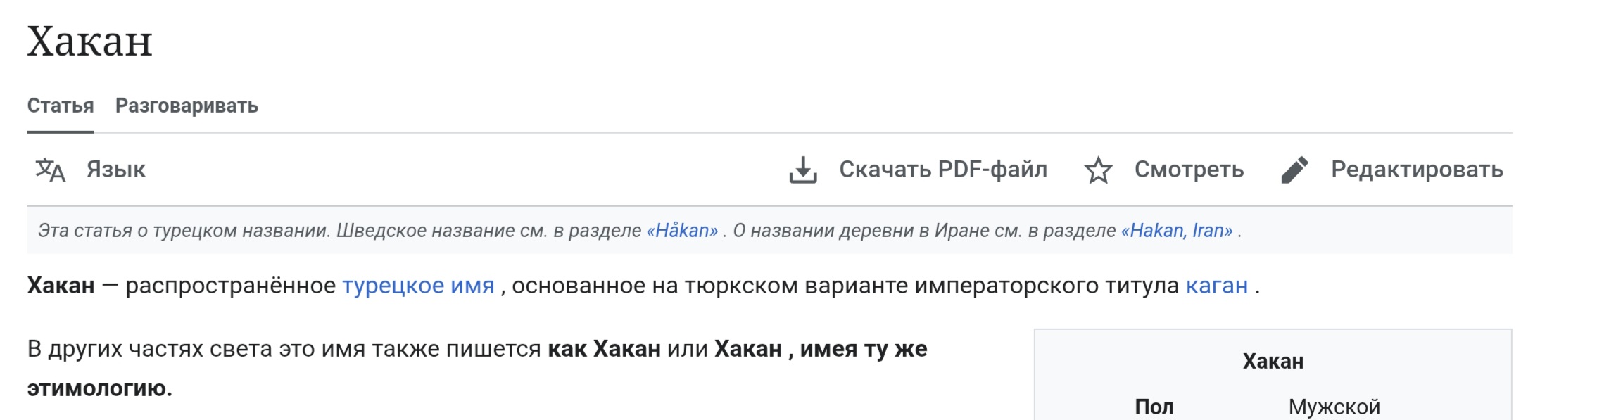Click the bold Хакан in first sentence

[61, 286]
